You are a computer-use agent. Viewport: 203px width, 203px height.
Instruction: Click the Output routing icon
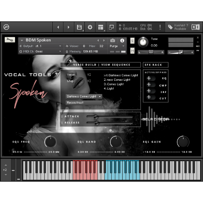pyautogui.click(x=21, y=46)
